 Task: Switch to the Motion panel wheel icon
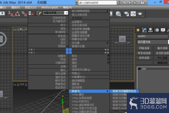(x=157, y=30)
